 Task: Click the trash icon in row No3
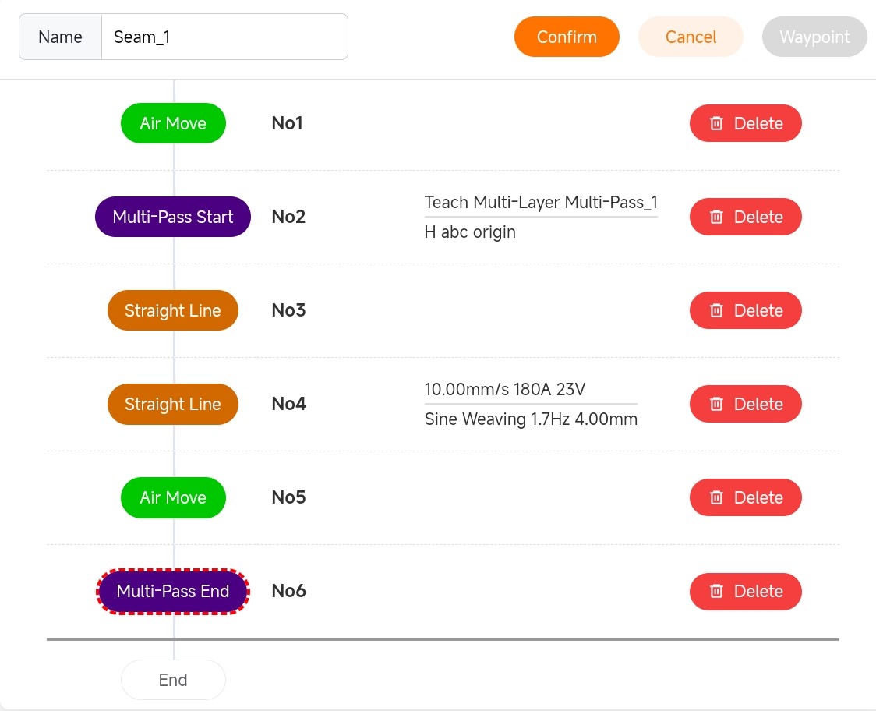click(717, 310)
